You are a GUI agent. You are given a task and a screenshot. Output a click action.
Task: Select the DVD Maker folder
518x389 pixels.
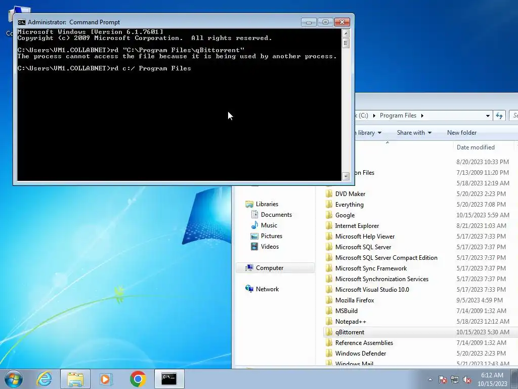coord(350,194)
